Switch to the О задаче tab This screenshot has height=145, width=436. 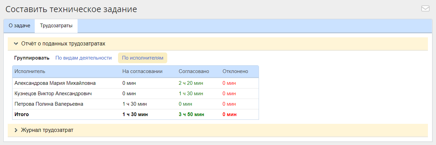tap(19, 26)
